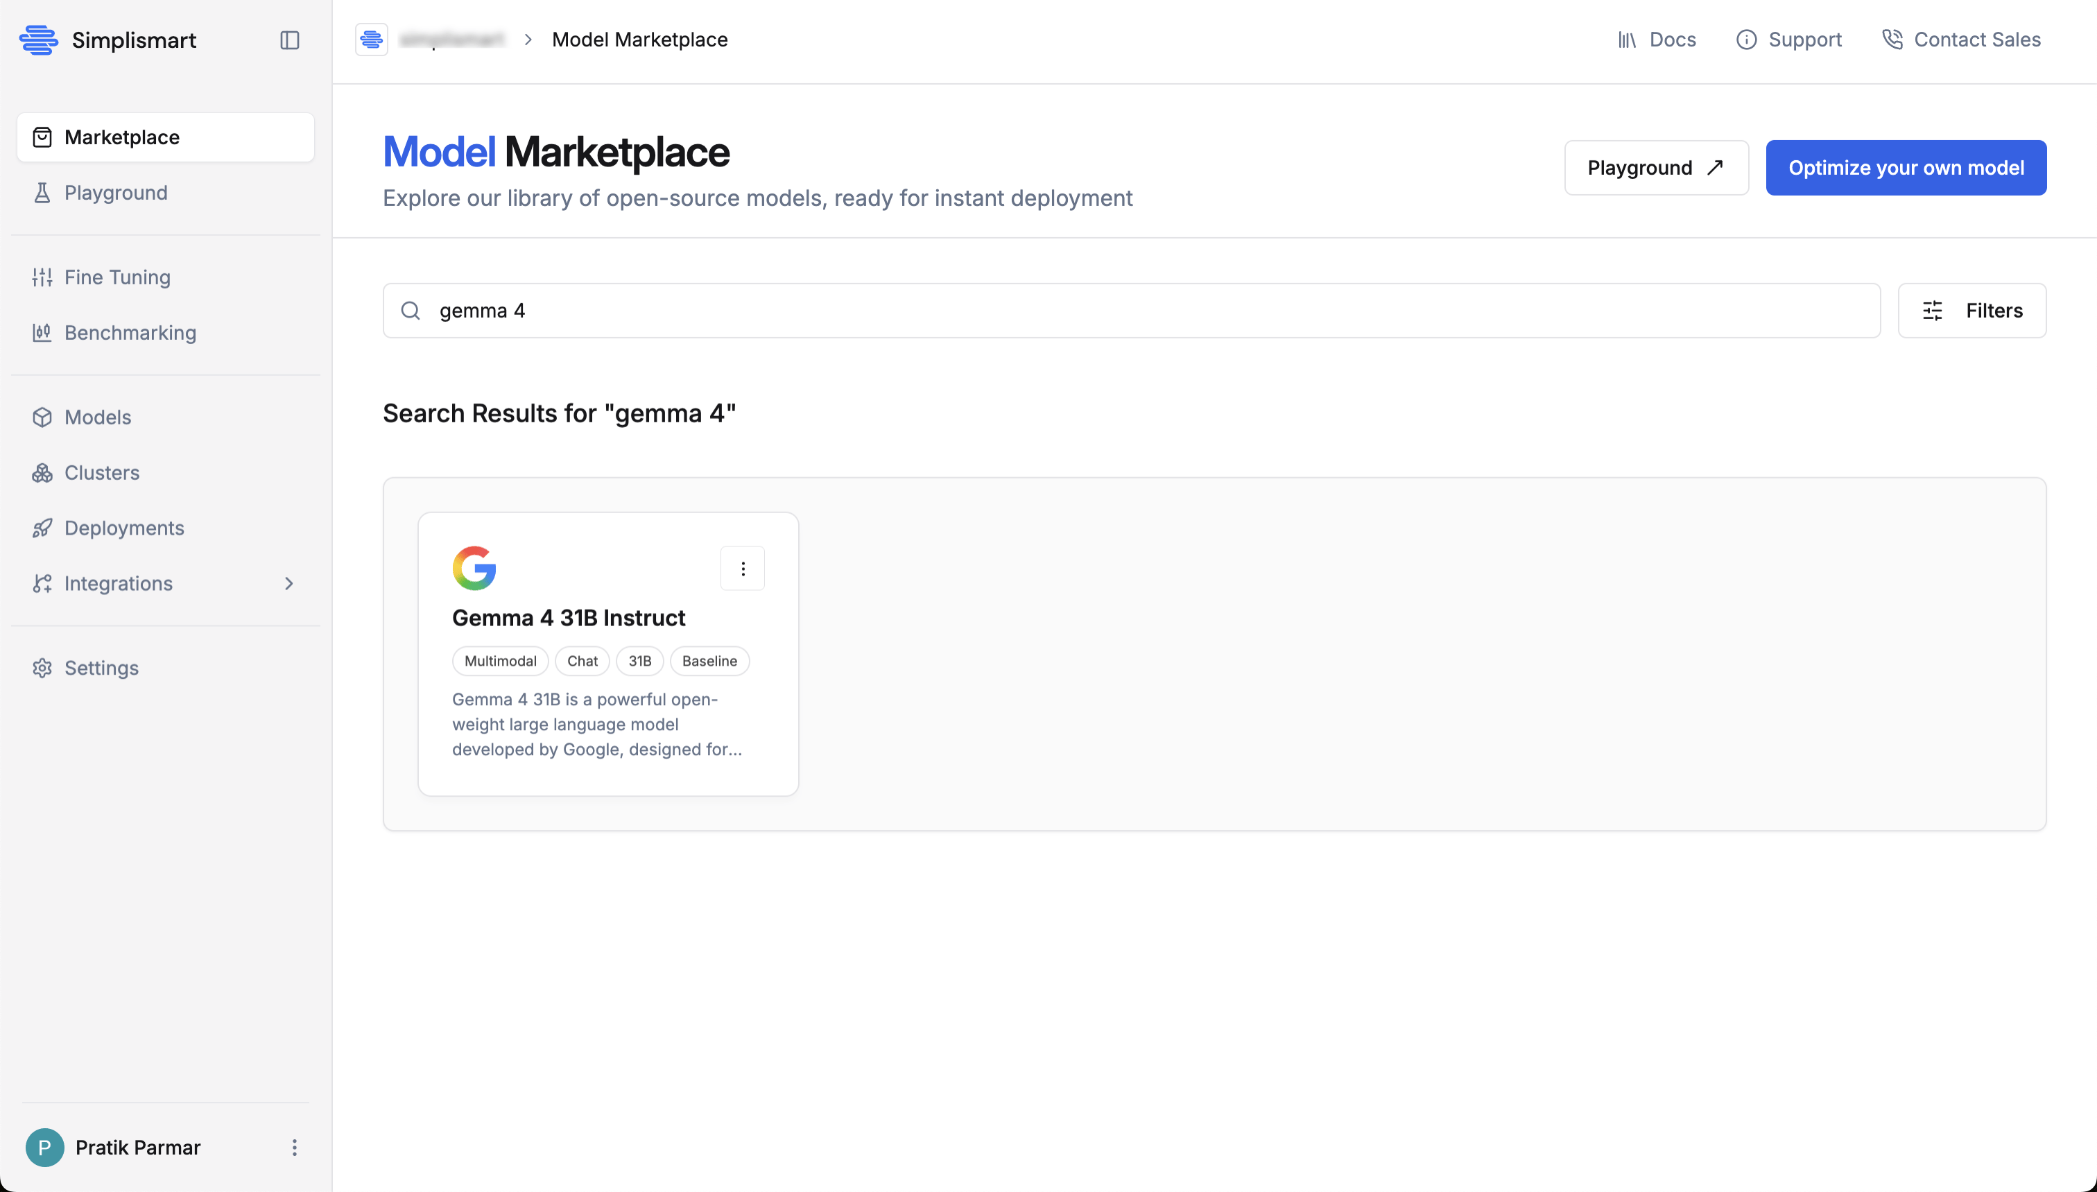2097x1192 pixels.
Task: Click Contact Sales in top bar
Action: click(1961, 40)
